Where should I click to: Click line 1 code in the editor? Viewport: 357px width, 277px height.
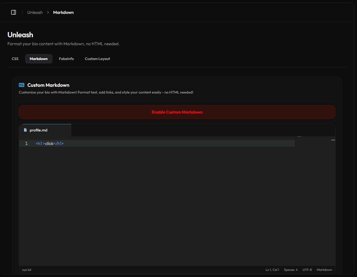tap(50, 143)
